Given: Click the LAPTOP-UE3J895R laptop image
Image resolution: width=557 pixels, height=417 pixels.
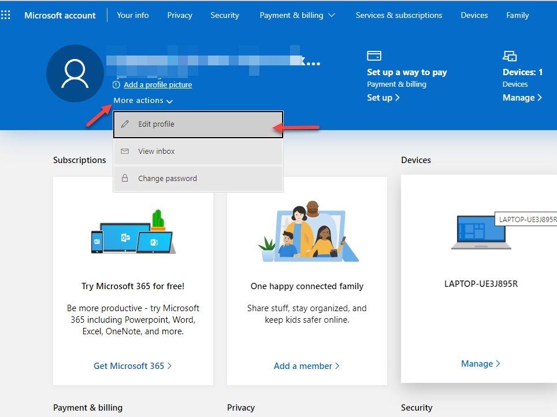Looking at the screenshot, I should point(481,232).
